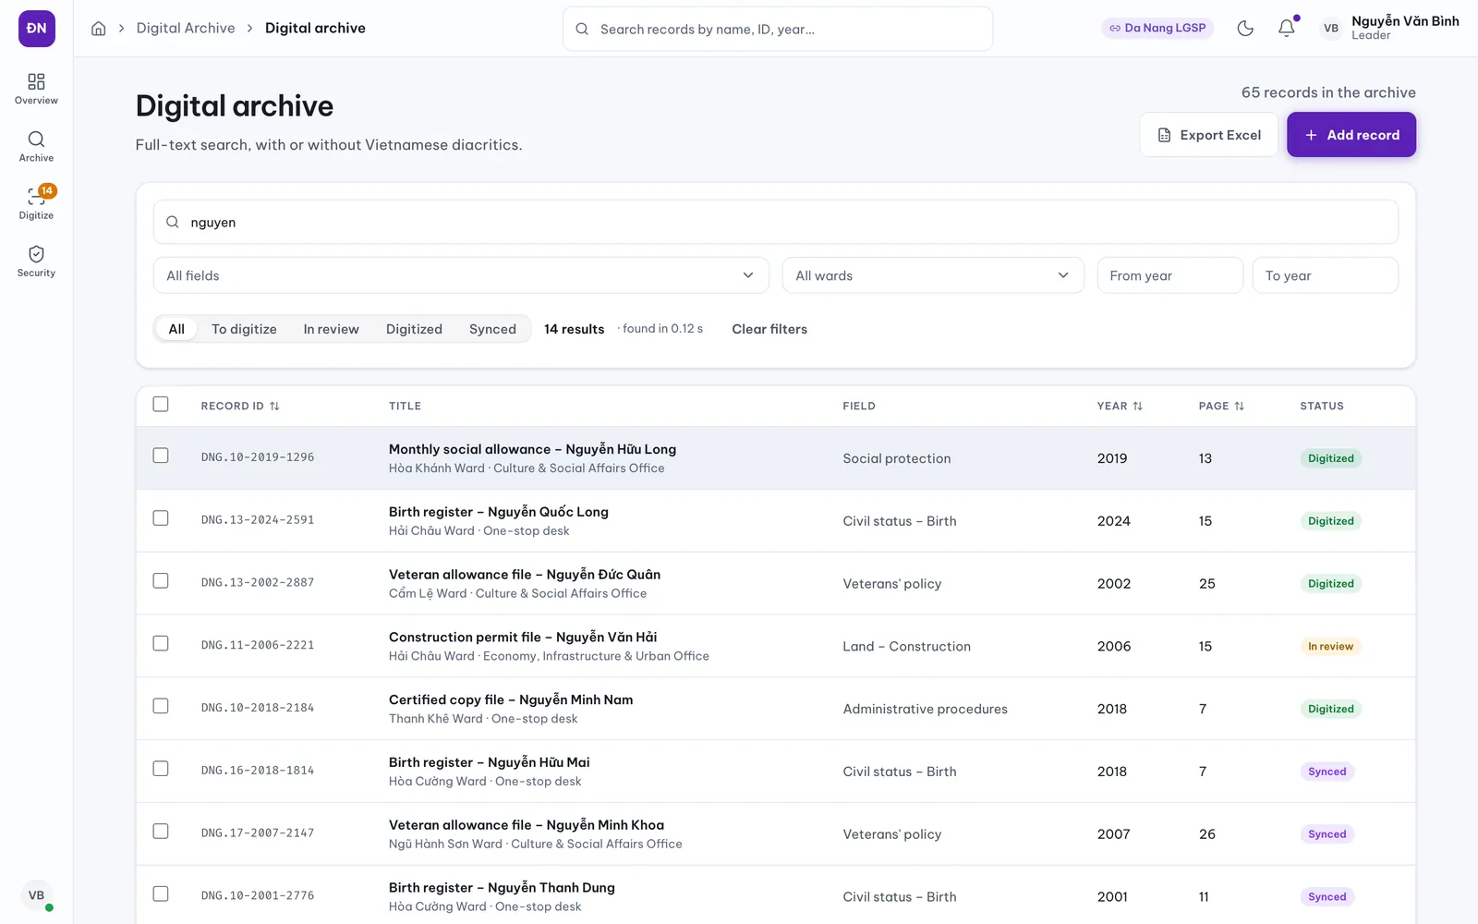Click the VB avatar in header
The width and height of the screenshot is (1478, 924).
[x=1331, y=29]
